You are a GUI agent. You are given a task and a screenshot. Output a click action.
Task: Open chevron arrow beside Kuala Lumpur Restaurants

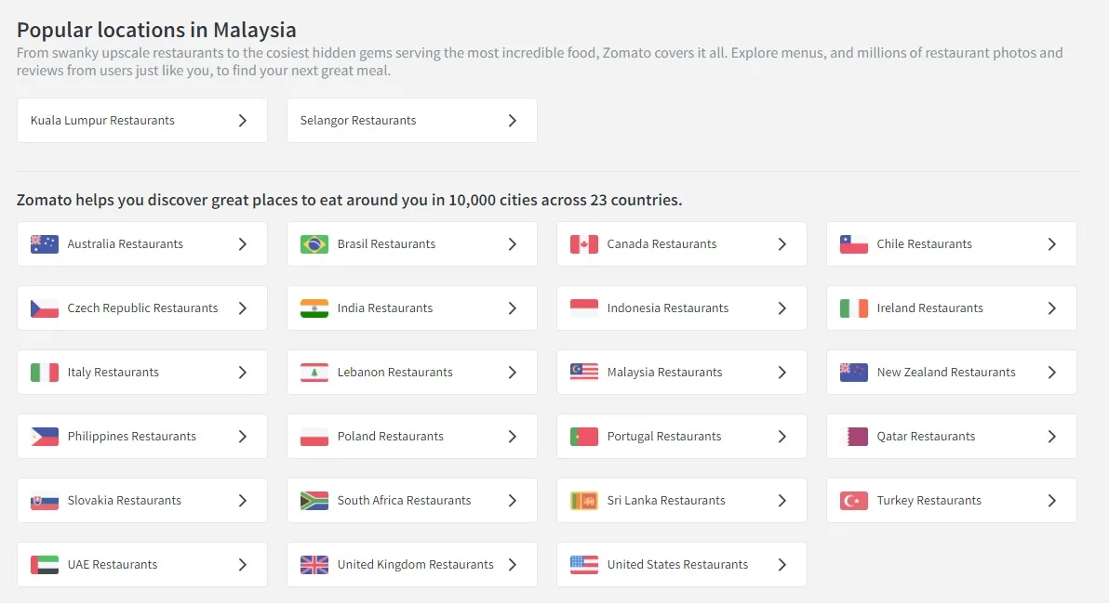tap(243, 121)
